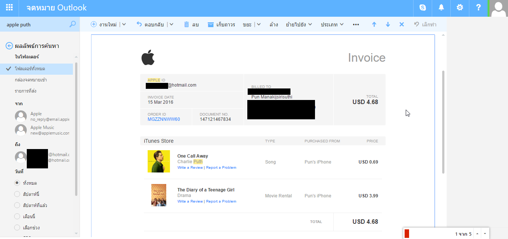The width and height of the screenshot is (508, 239).
Task: Run search with the magnifier icon
Action: pos(73,24)
